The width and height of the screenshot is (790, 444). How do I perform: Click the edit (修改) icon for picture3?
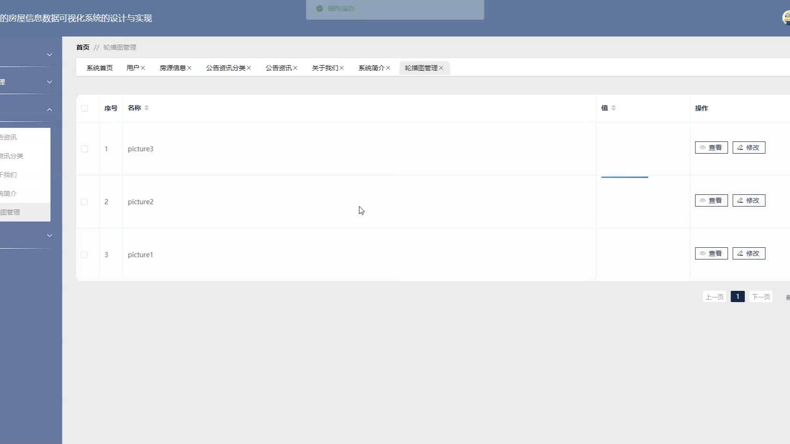748,147
